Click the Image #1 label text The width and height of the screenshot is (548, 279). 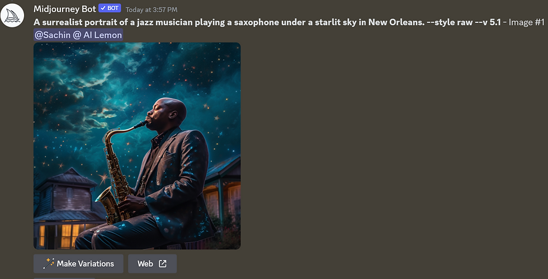tap(526, 22)
